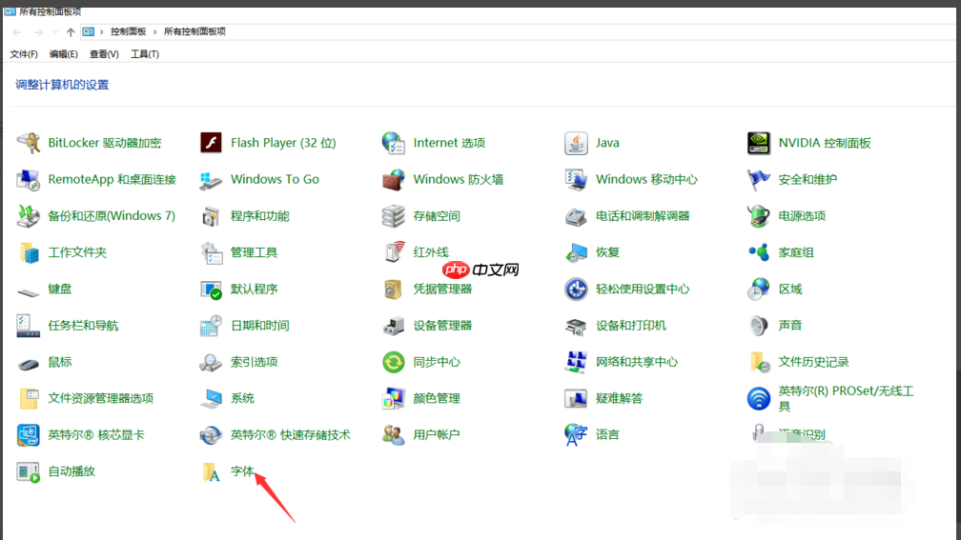
Task: Click the 控制面板 breadcrumb segment
Action: click(128, 31)
